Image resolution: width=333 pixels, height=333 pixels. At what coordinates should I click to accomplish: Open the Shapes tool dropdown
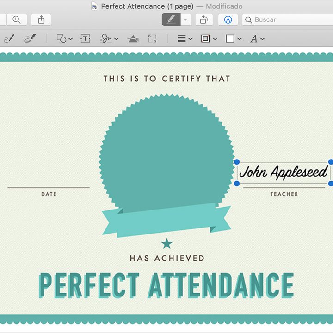point(64,39)
